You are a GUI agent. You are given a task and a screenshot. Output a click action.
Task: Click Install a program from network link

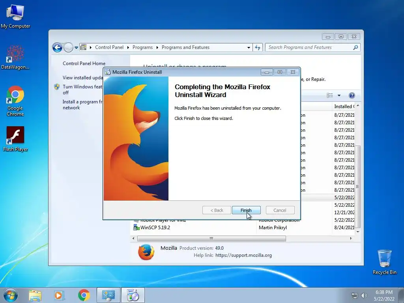[x=82, y=105]
